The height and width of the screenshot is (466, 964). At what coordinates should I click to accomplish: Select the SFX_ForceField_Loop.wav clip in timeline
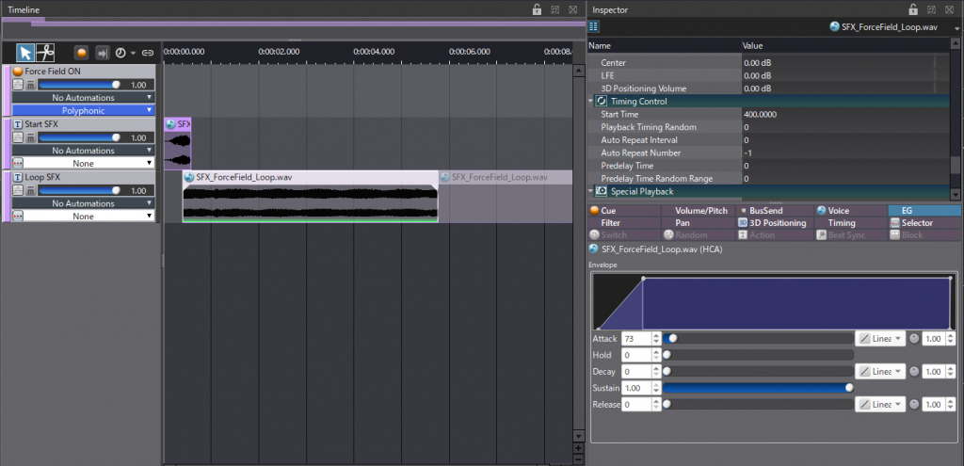(310, 198)
